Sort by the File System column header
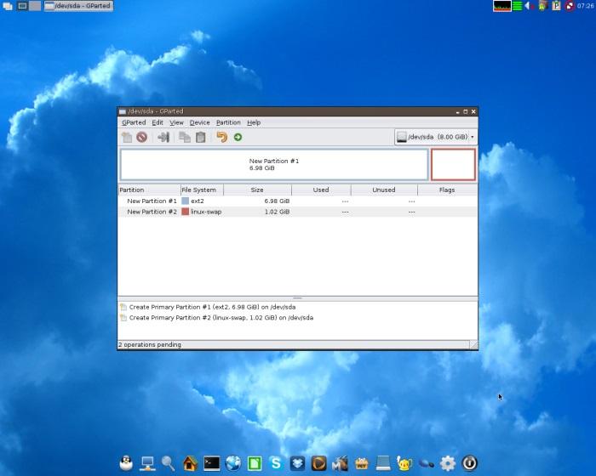 tap(202, 190)
